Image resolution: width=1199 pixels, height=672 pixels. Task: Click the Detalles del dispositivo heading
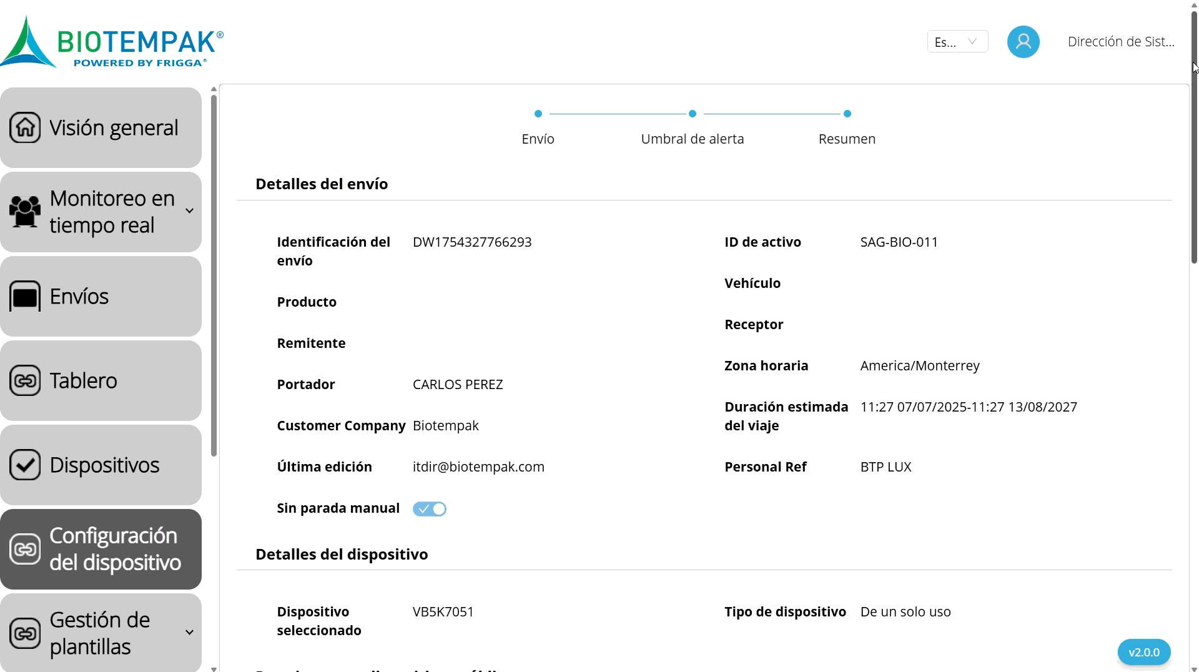(x=342, y=555)
